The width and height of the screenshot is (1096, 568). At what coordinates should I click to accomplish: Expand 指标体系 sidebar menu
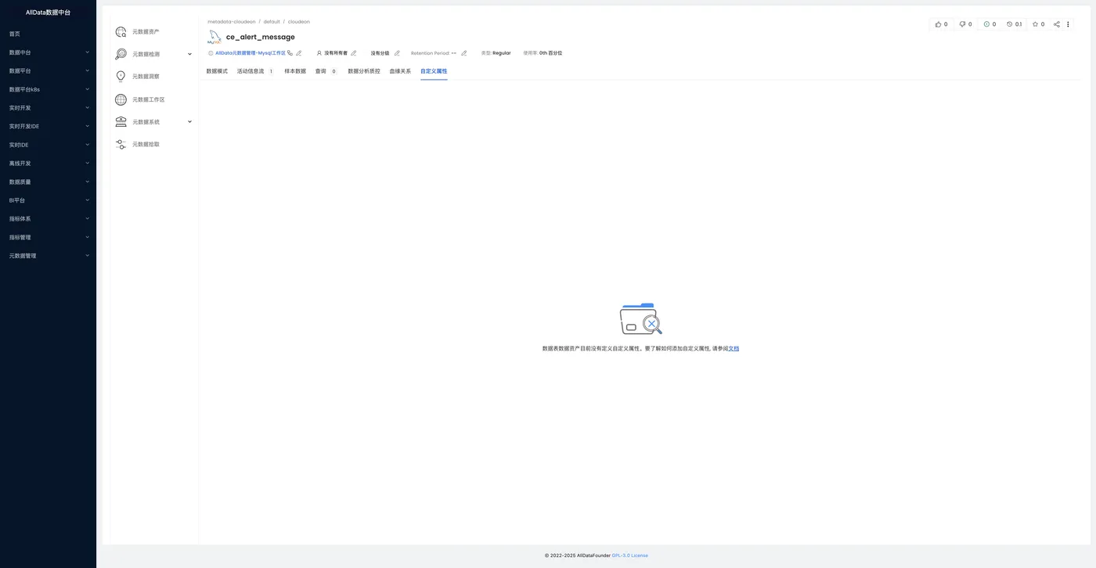point(48,219)
